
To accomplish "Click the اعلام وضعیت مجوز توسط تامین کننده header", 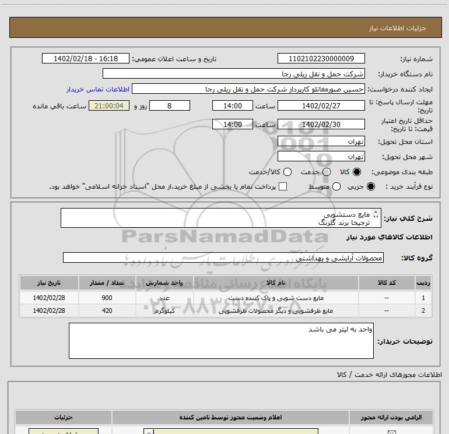I will pos(230,418).
